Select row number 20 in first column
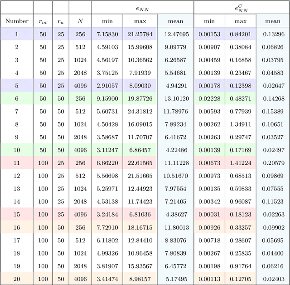 (x=17, y=278)
